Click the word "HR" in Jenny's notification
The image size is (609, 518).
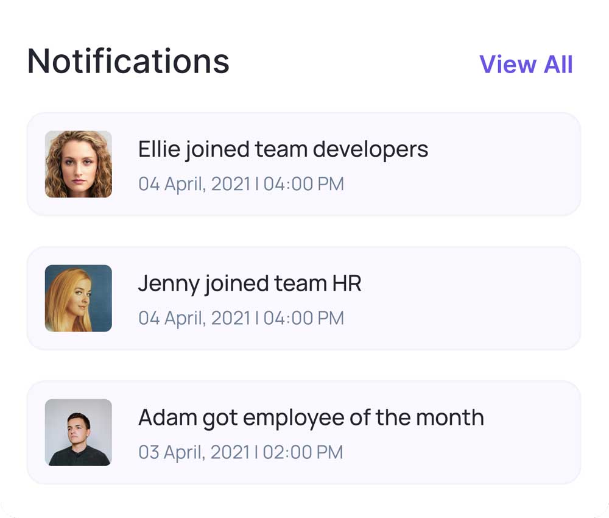tap(347, 283)
